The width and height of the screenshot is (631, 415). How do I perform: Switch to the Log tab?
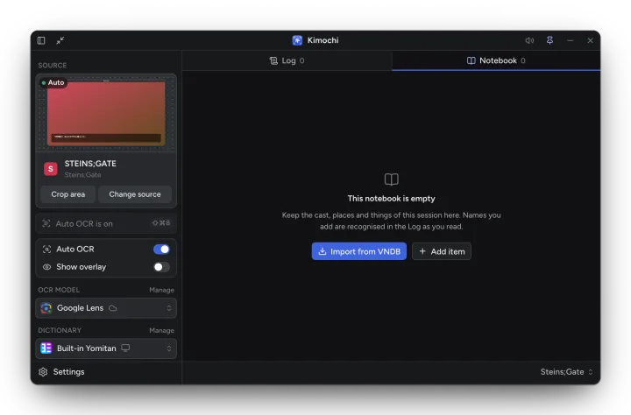pyautogui.click(x=287, y=60)
